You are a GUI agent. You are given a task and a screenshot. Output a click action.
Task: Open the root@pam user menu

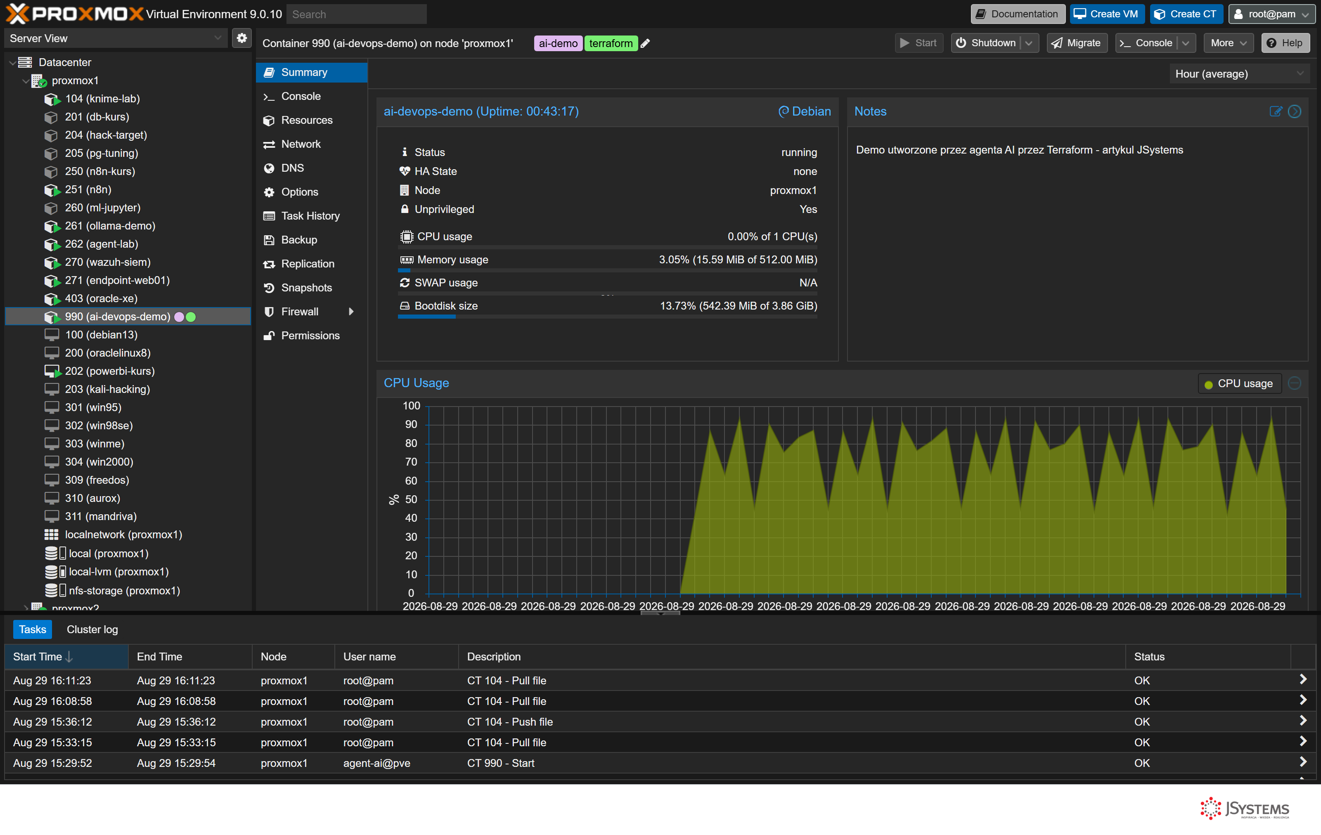tap(1271, 14)
